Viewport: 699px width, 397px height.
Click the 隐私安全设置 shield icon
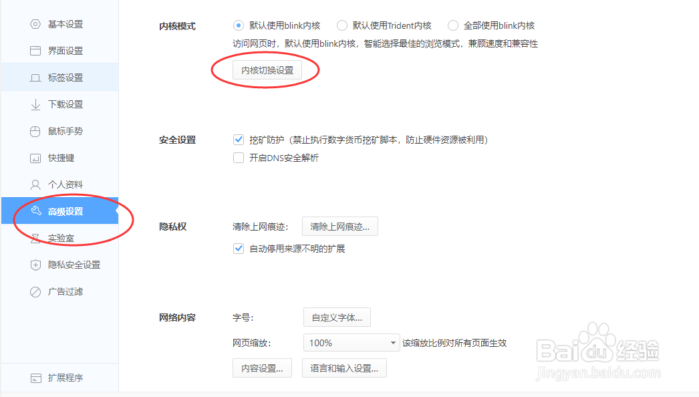pos(35,265)
